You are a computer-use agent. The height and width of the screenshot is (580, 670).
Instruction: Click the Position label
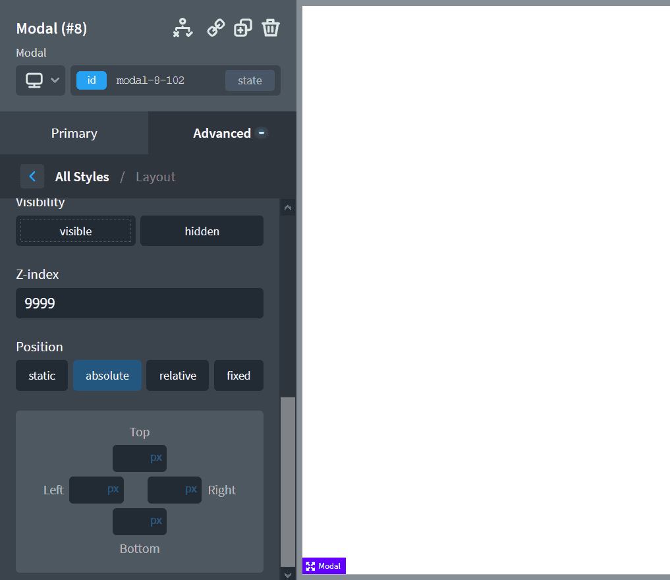(x=40, y=347)
